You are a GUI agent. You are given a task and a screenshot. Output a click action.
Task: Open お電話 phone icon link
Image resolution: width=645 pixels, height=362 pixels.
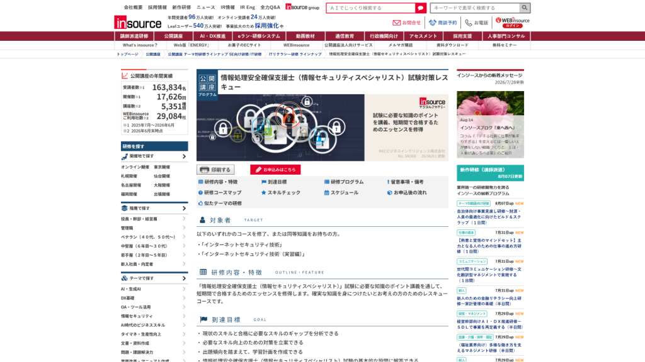[476, 23]
